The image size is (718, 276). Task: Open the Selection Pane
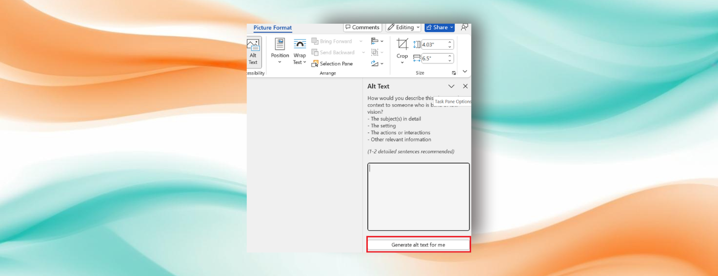[332, 63]
